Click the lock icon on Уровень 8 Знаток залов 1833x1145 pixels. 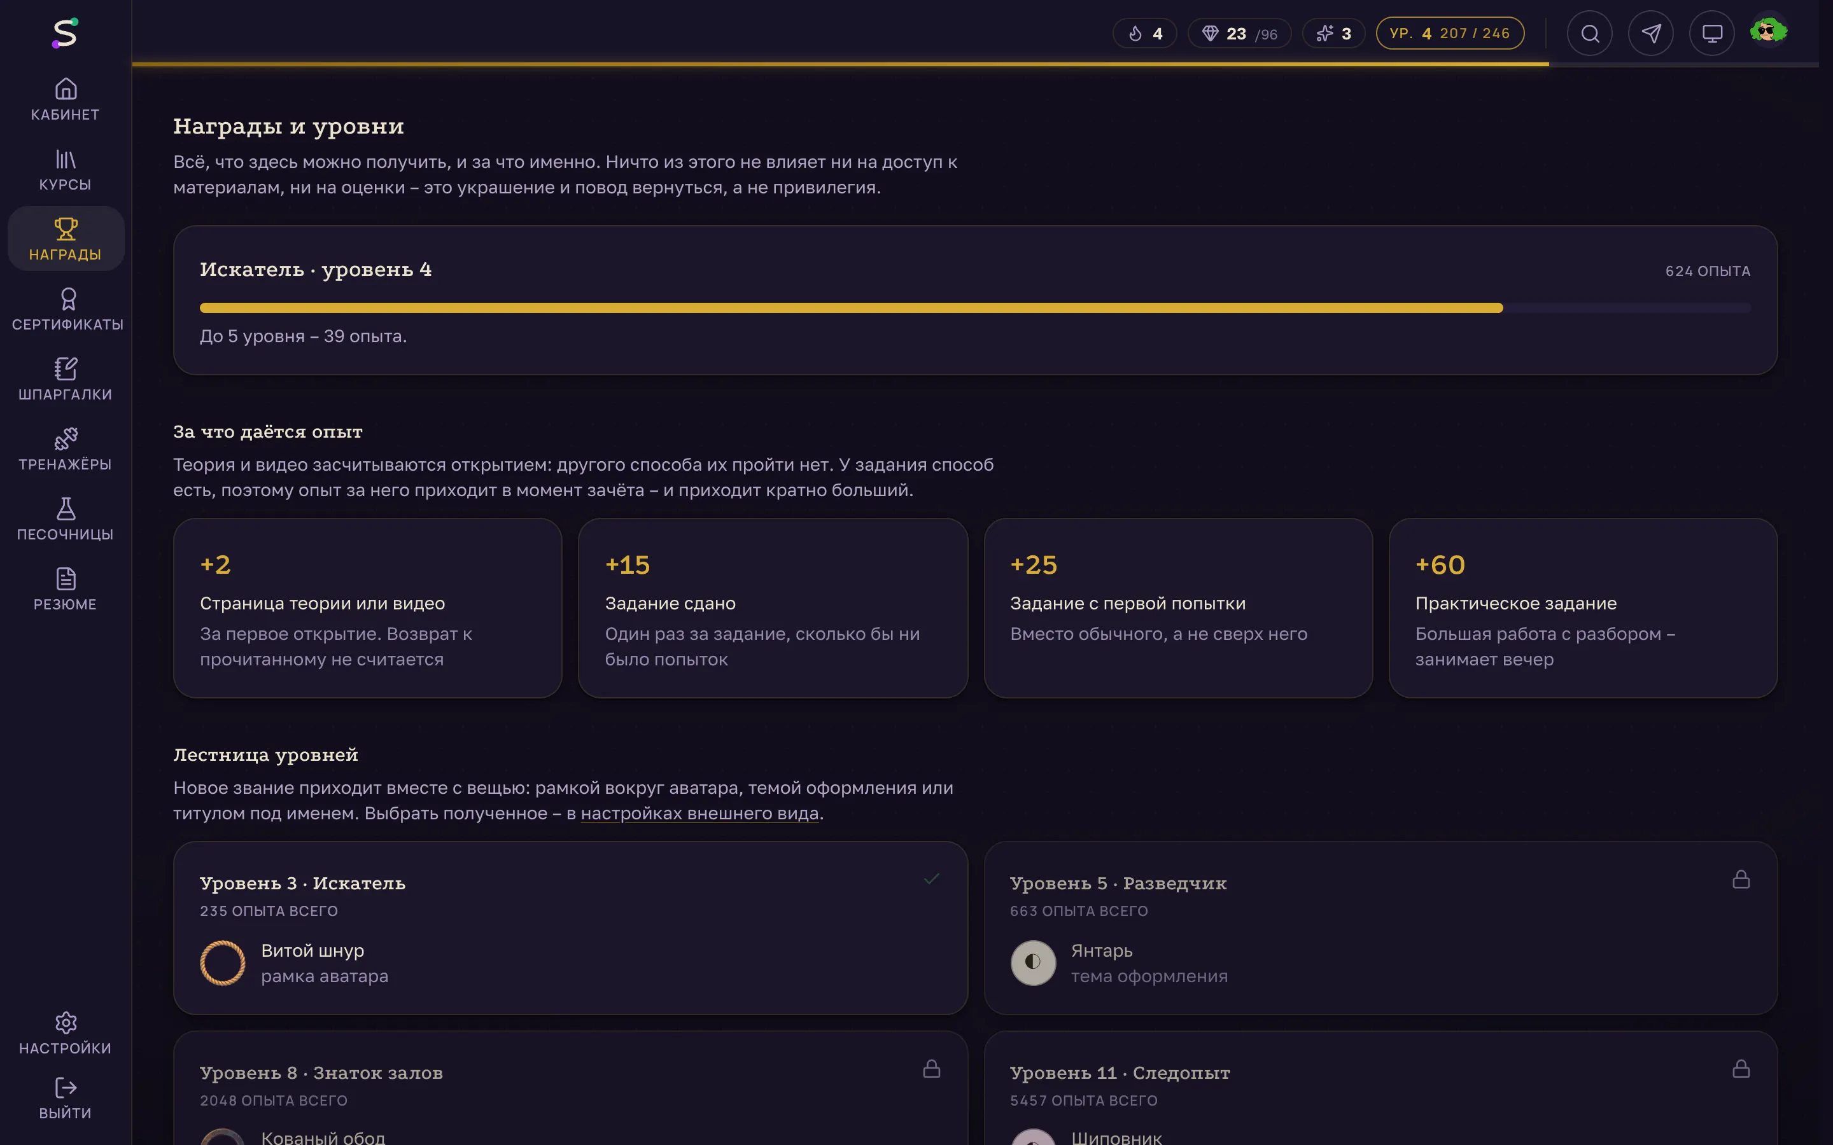pyautogui.click(x=932, y=1069)
